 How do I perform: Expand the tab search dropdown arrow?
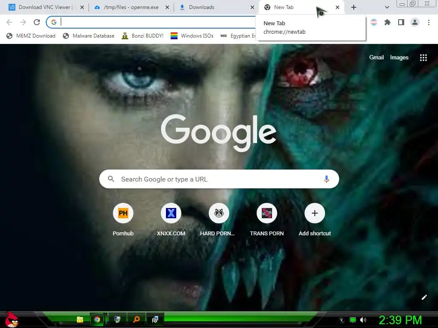[387, 8]
